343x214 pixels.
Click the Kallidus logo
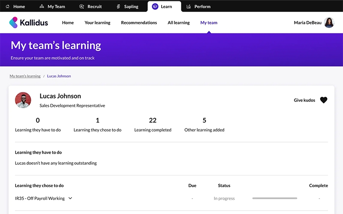coord(28,23)
